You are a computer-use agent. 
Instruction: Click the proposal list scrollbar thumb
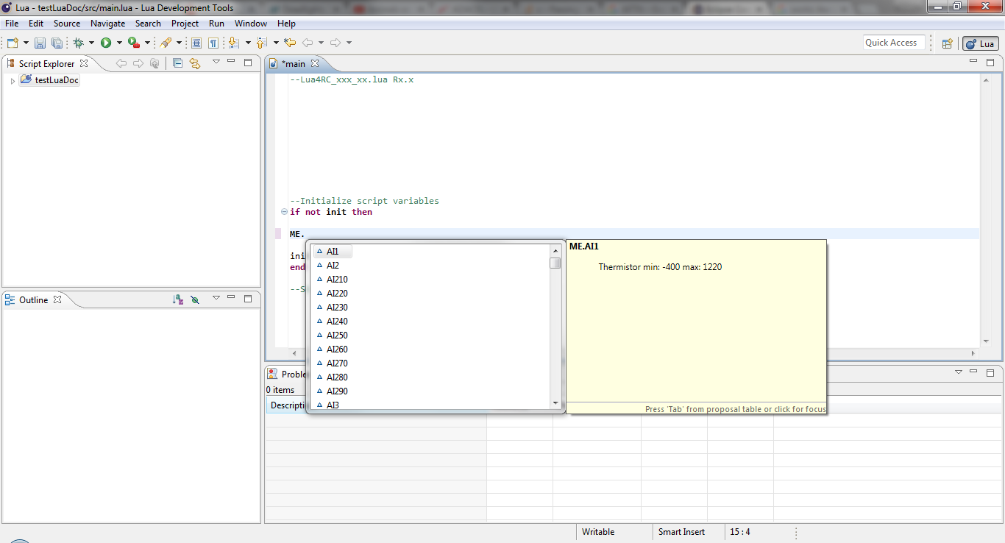[555, 263]
